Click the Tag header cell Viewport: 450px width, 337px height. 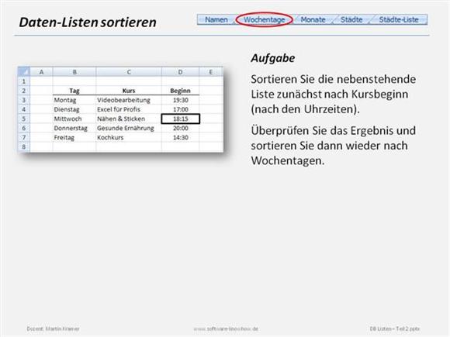click(74, 91)
